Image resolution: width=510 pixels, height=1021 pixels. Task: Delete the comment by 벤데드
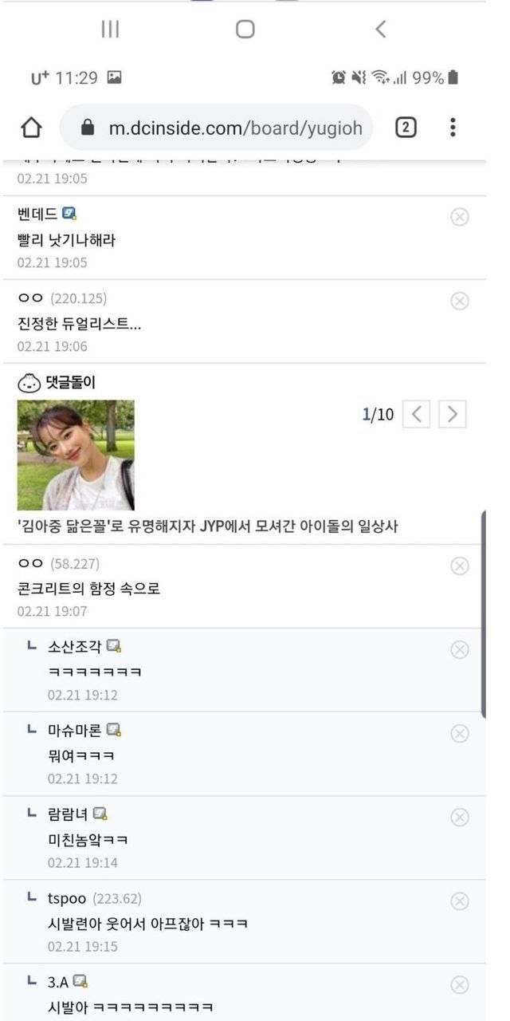click(x=460, y=216)
